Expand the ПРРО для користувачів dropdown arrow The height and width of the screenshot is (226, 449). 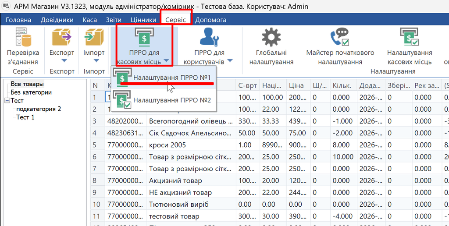click(230, 60)
